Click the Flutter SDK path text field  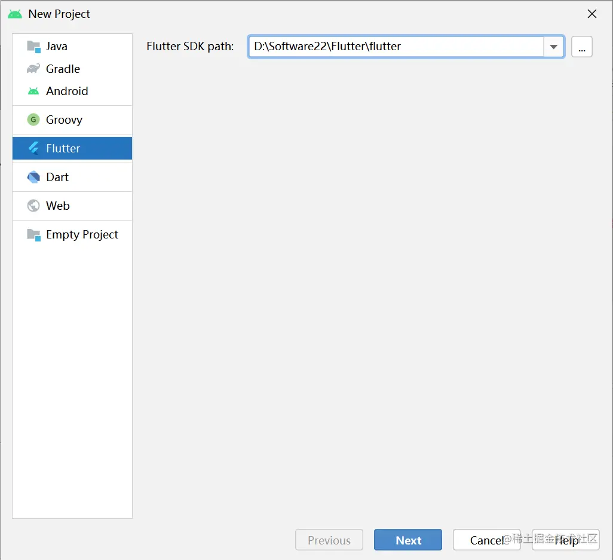pyautogui.click(x=396, y=47)
